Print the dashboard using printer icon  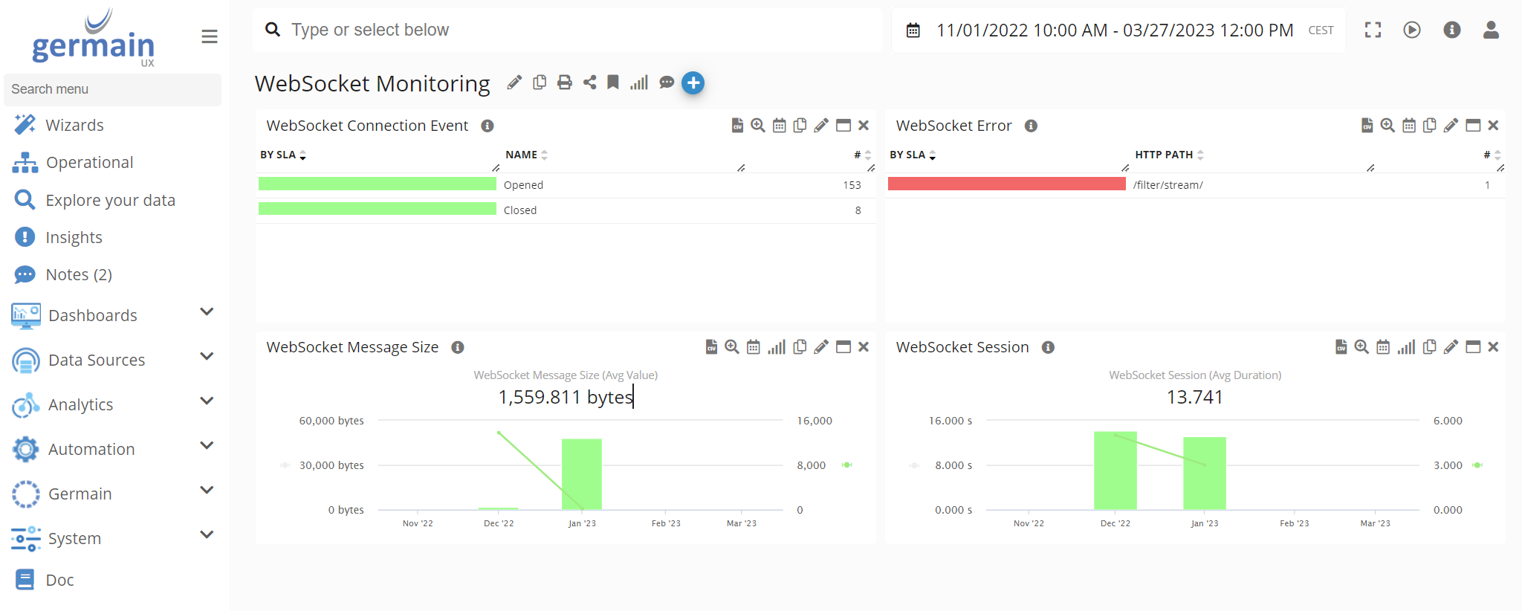pos(565,83)
